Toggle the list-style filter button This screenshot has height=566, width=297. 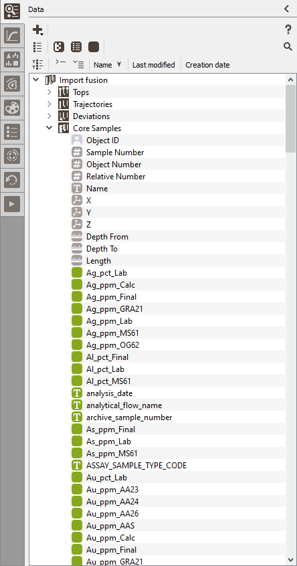[76, 47]
